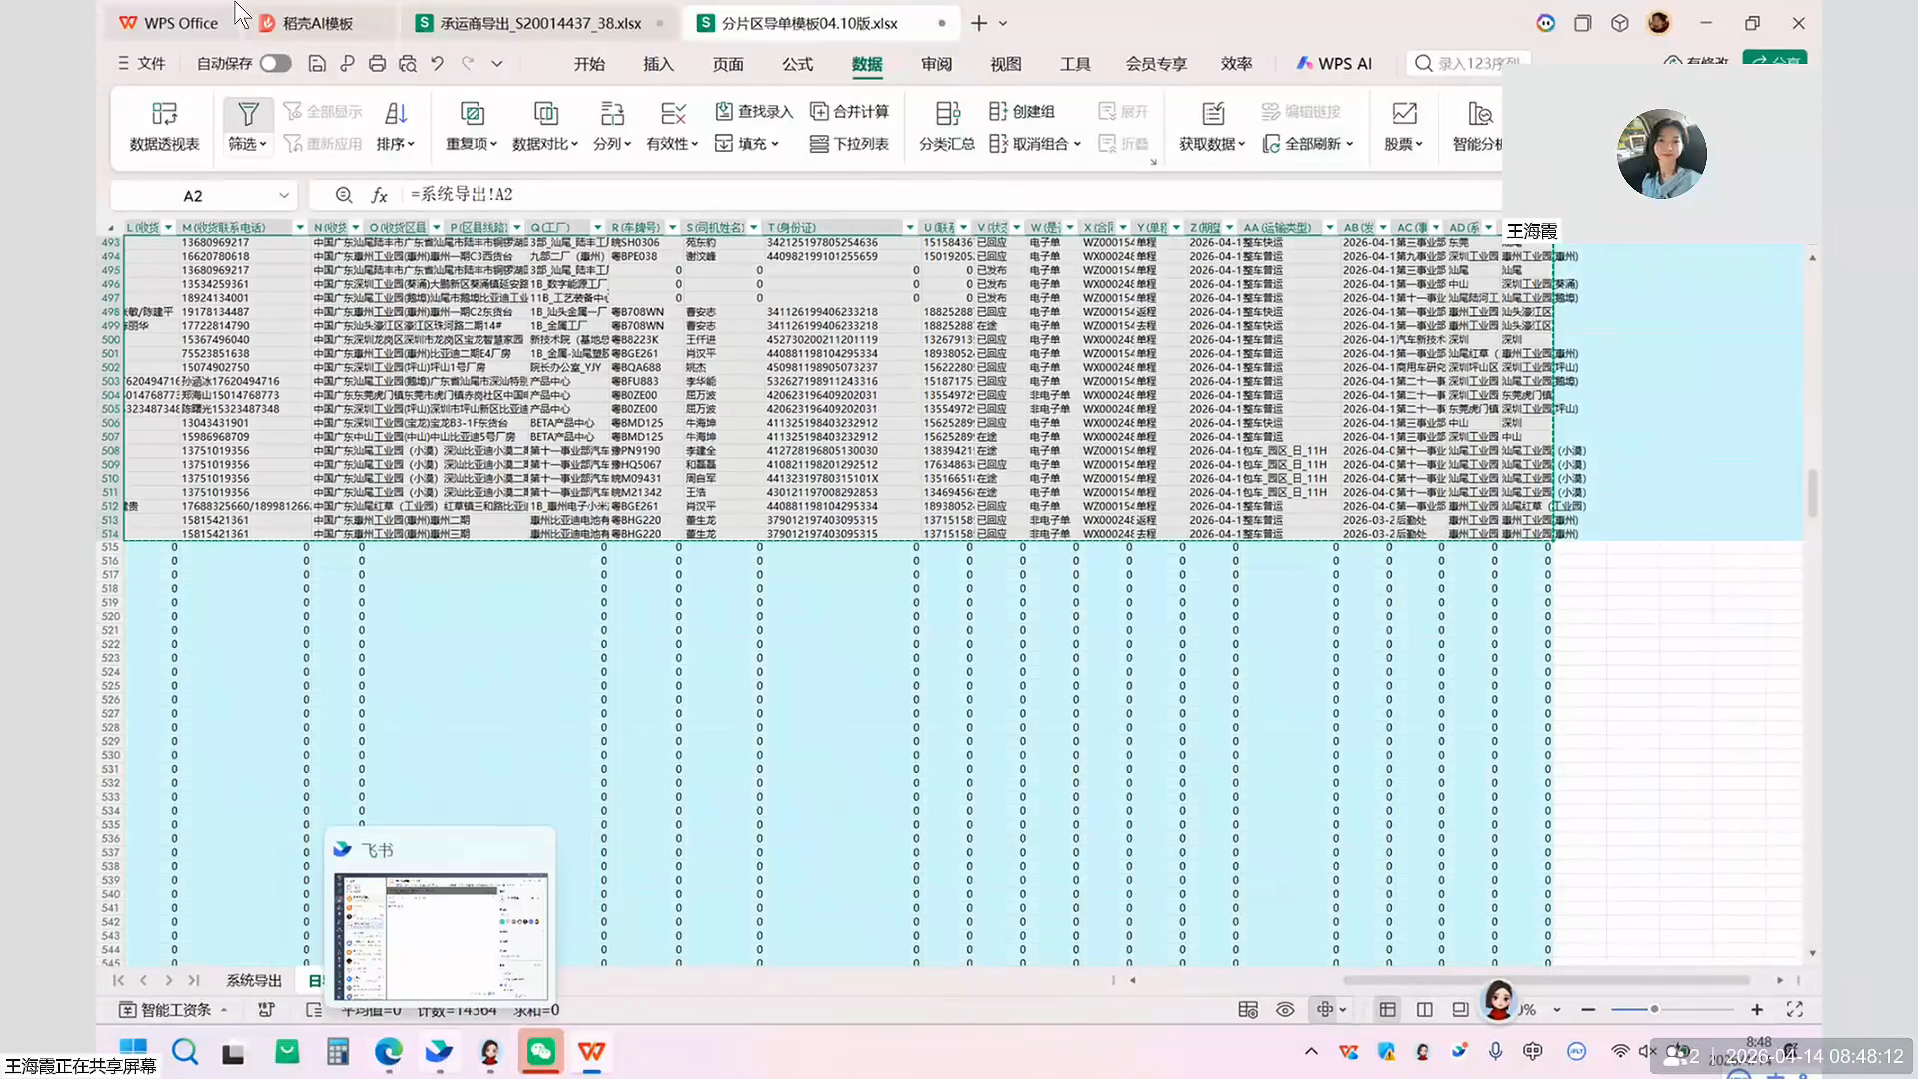
Task: Toggle eye protection mode in status bar
Action: tap(1285, 1010)
